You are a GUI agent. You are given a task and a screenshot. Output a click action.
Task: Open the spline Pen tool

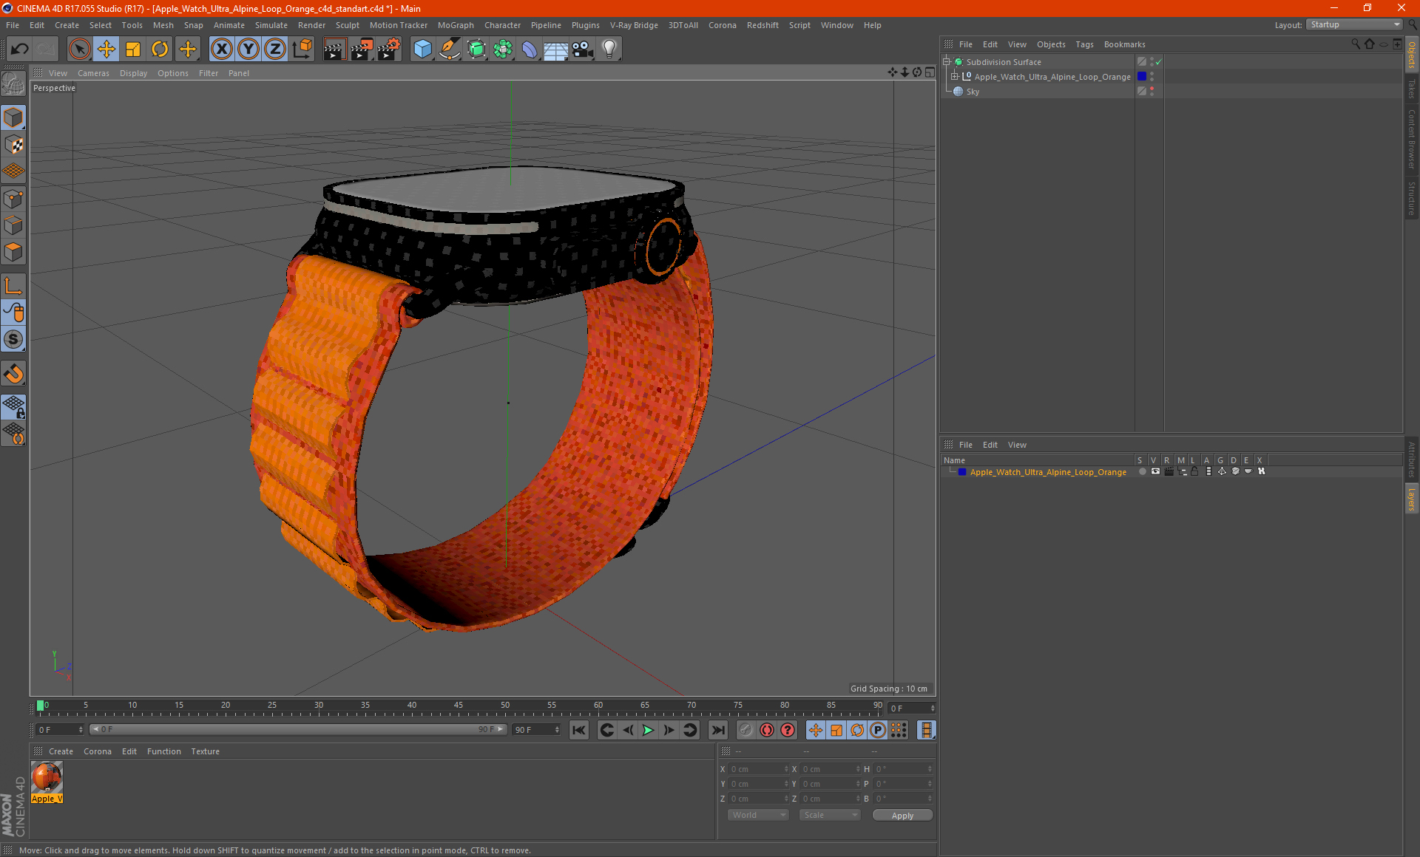pyautogui.click(x=449, y=49)
